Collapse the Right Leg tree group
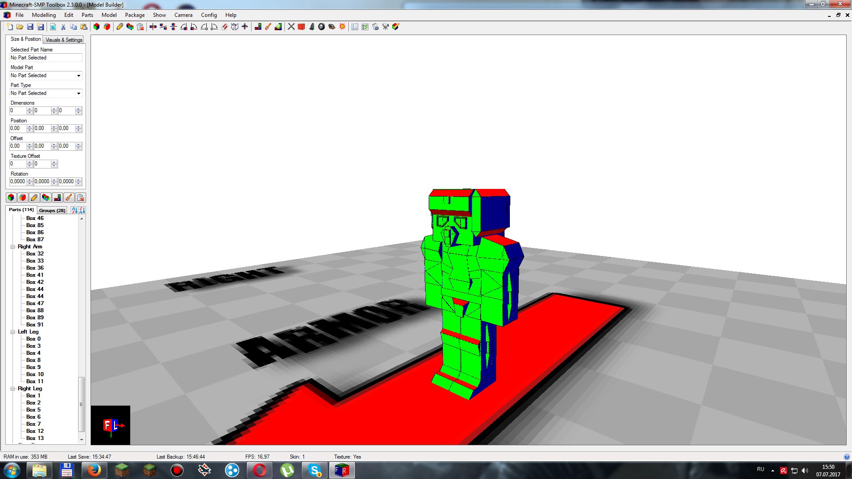This screenshot has width=852, height=479. pos(13,389)
